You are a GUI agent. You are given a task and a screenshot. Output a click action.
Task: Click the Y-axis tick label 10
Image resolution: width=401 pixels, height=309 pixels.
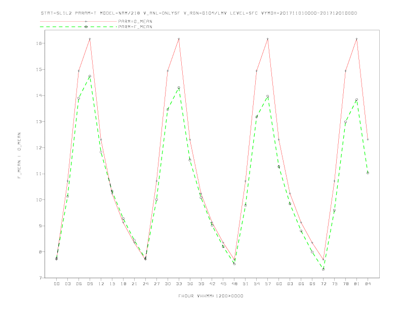coord(38,200)
